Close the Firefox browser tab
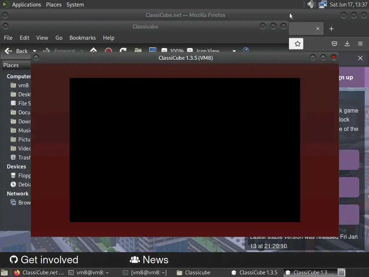369x277 pixels. tap(318, 28)
